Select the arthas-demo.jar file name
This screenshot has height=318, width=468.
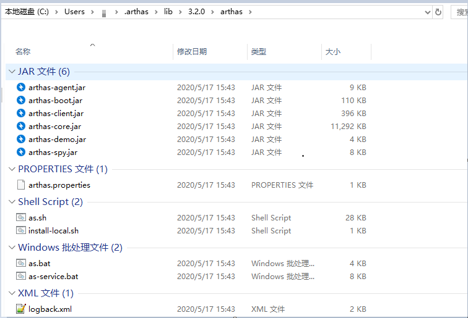(x=58, y=140)
